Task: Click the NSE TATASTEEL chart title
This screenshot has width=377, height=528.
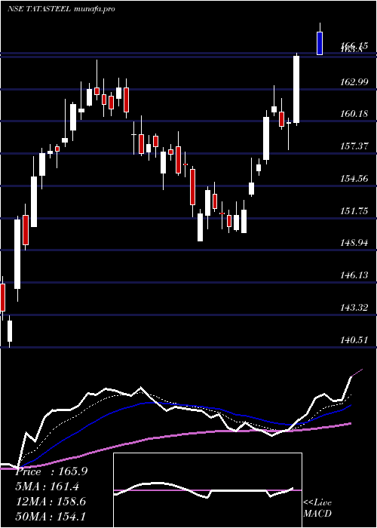Action: [x=61, y=9]
